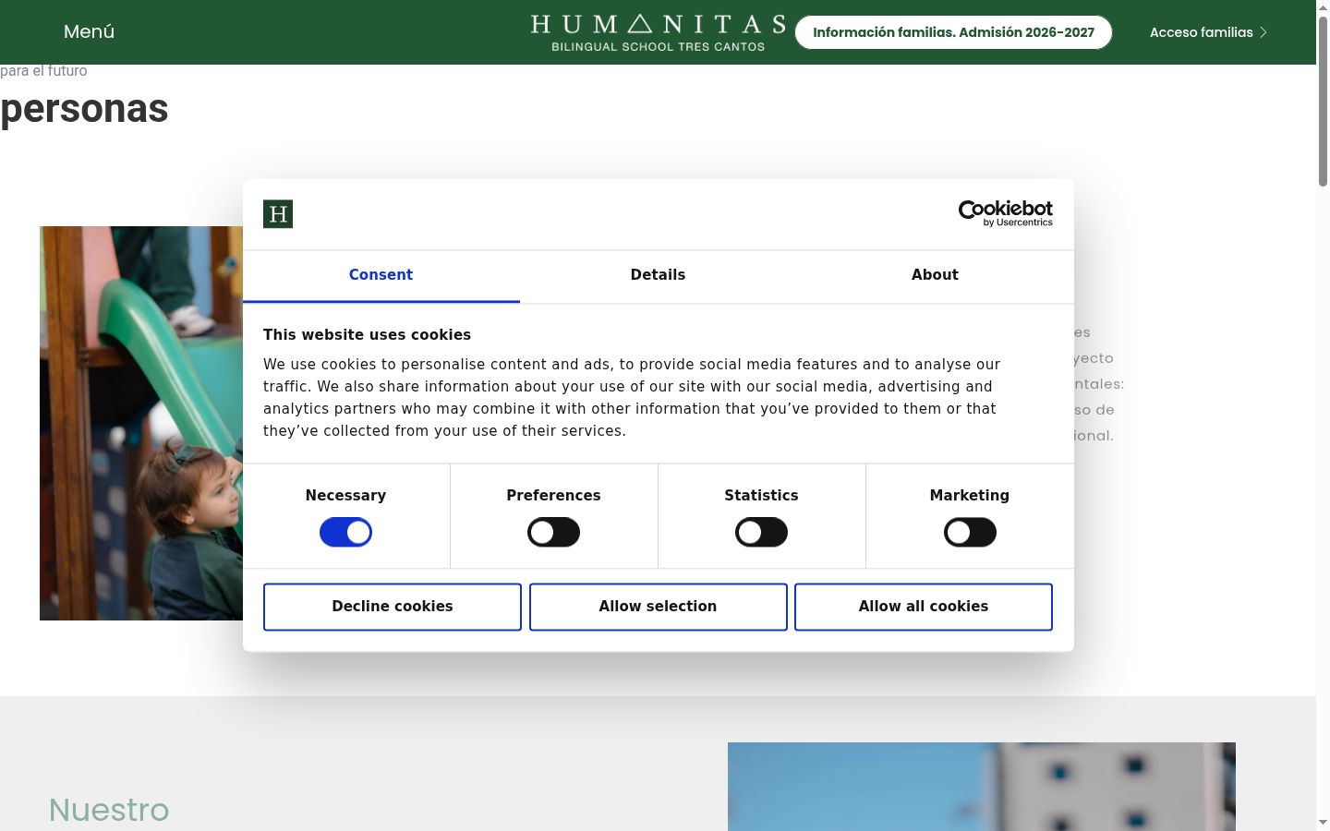Click the Preferences label text
Screen dimensions: 1330x831
pyautogui.click(x=553, y=496)
